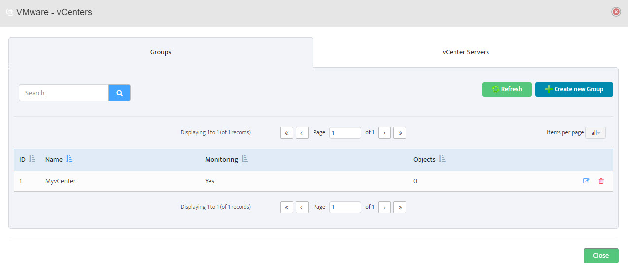Select the Groups tab
This screenshot has height=271, width=628.
point(161,52)
